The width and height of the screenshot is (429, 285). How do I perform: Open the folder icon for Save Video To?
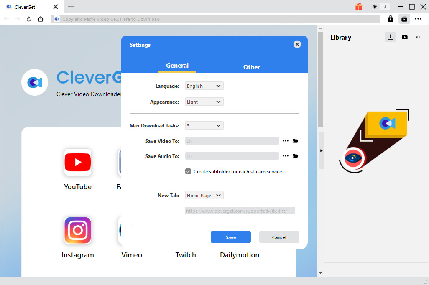[295, 141]
